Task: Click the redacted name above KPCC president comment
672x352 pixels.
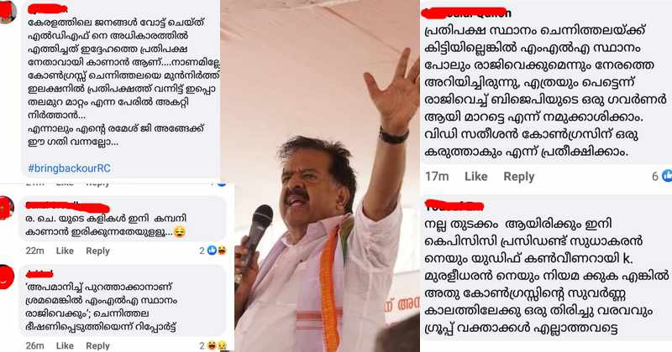Action: point(454,205)
